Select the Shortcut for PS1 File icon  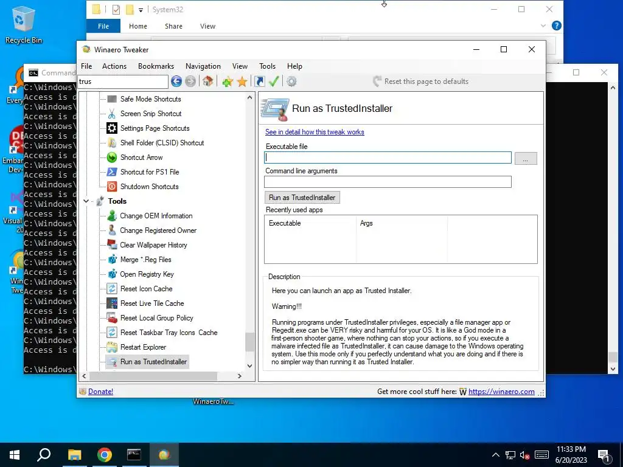tap(112, 172)
